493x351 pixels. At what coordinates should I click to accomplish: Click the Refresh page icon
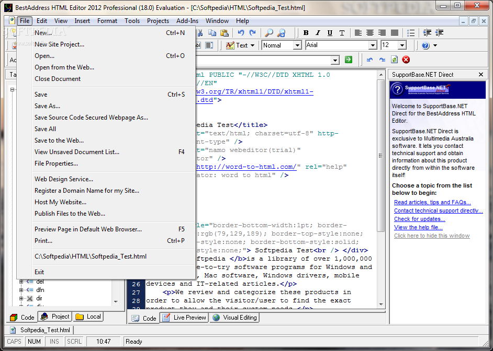[394, 60]
